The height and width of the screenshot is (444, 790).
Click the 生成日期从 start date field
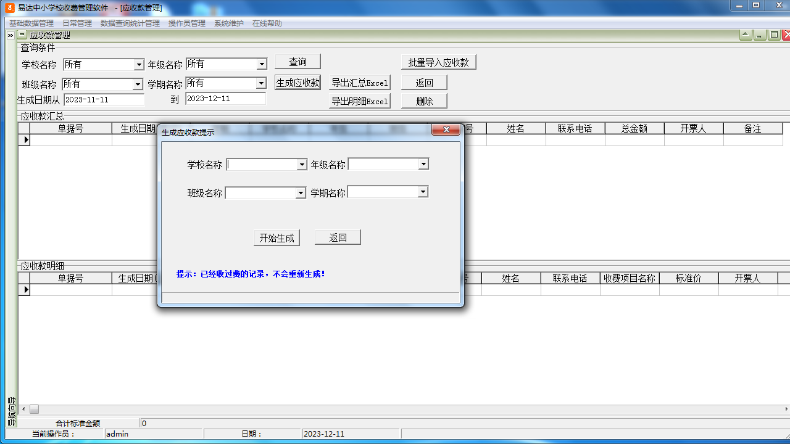point(104,99)
